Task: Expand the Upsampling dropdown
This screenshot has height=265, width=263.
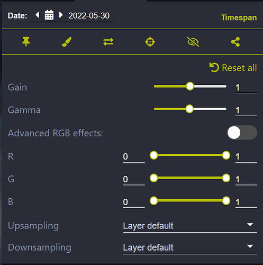Action: click(x=190, y=226)
